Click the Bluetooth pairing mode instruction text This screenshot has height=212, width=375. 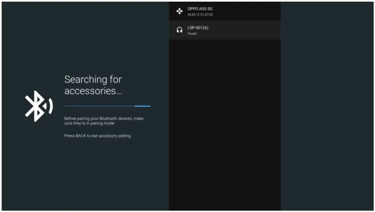point(104,121)
